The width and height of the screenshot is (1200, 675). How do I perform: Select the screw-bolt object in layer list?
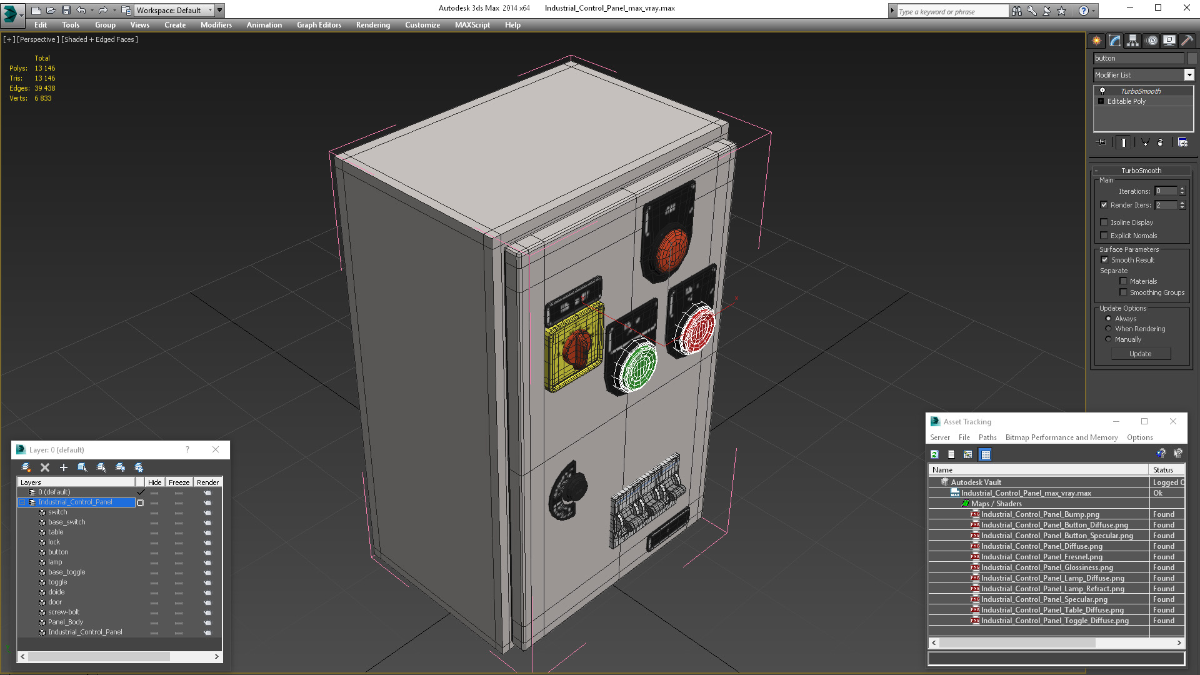(x=64, y=612)
